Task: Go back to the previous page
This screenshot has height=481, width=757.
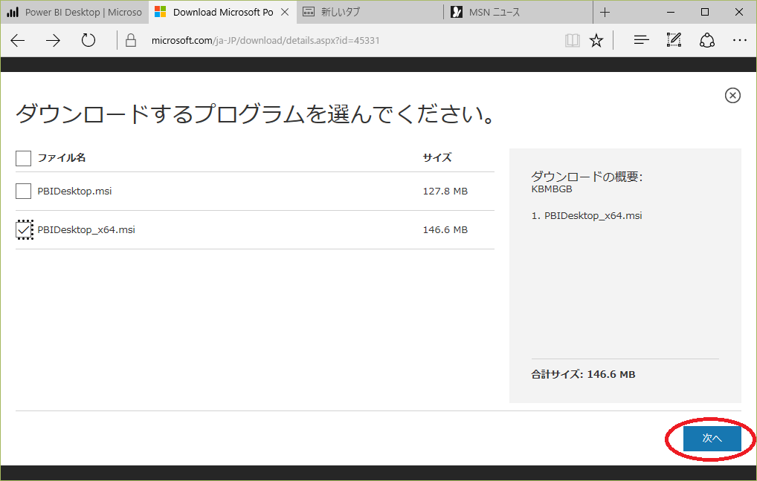Action: 18,41
